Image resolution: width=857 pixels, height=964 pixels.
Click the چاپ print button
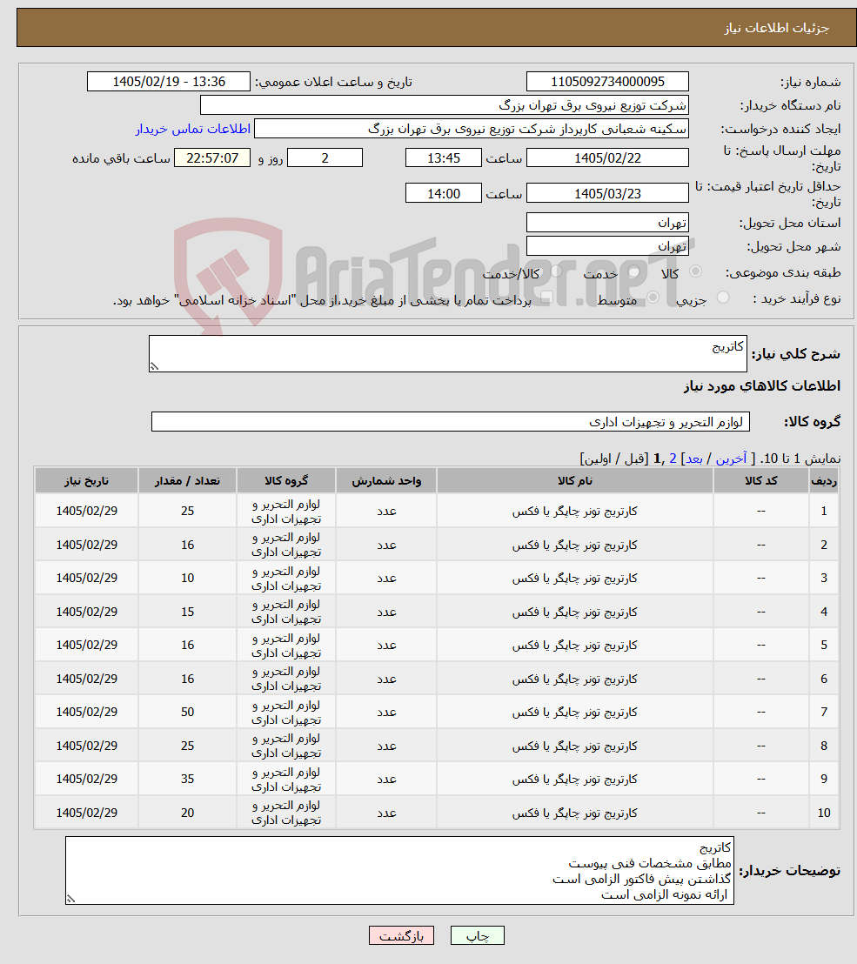coord(477,935)
